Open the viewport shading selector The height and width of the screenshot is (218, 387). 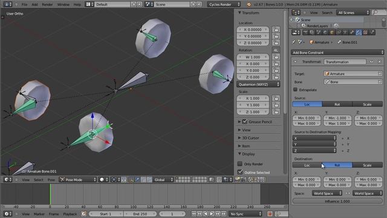(103, 180)
